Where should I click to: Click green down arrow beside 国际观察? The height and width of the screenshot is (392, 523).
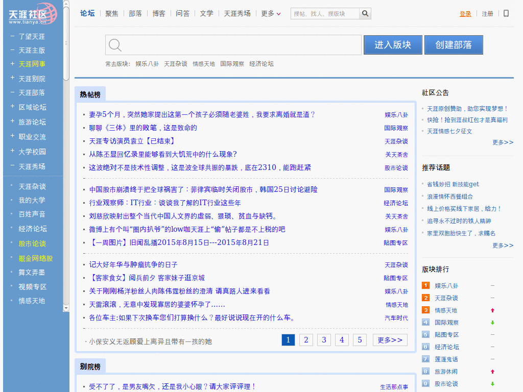(493, 323)
